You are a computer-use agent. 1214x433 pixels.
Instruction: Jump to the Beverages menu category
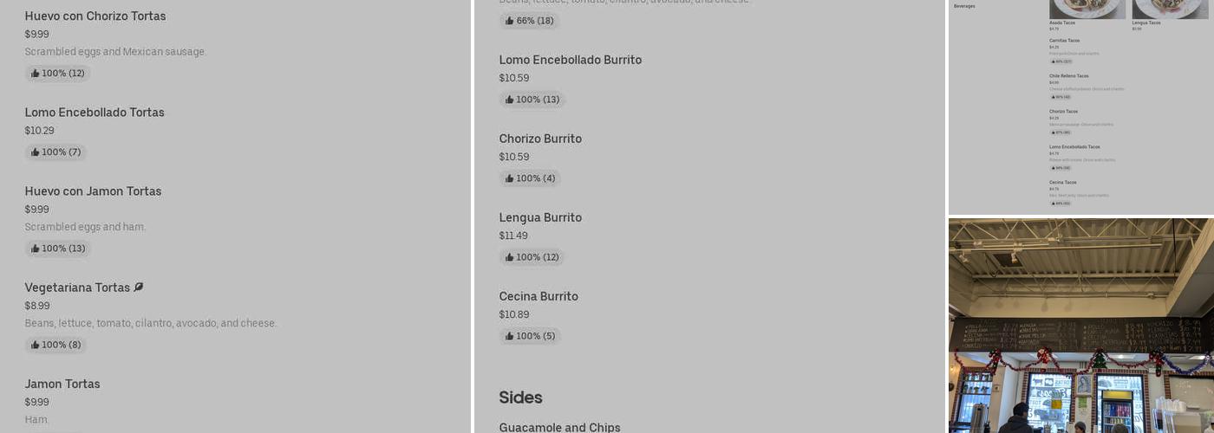964,6
